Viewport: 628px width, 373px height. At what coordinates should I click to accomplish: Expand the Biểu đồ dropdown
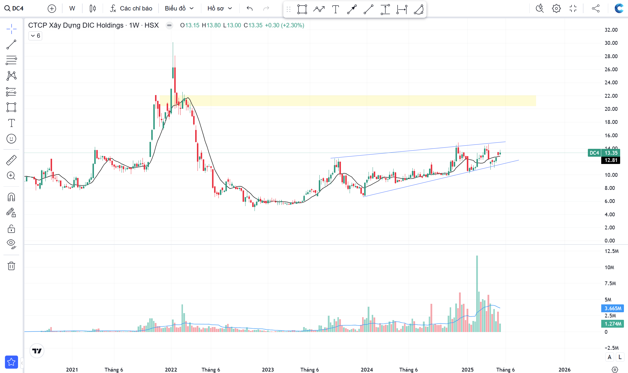coord(179,8)
